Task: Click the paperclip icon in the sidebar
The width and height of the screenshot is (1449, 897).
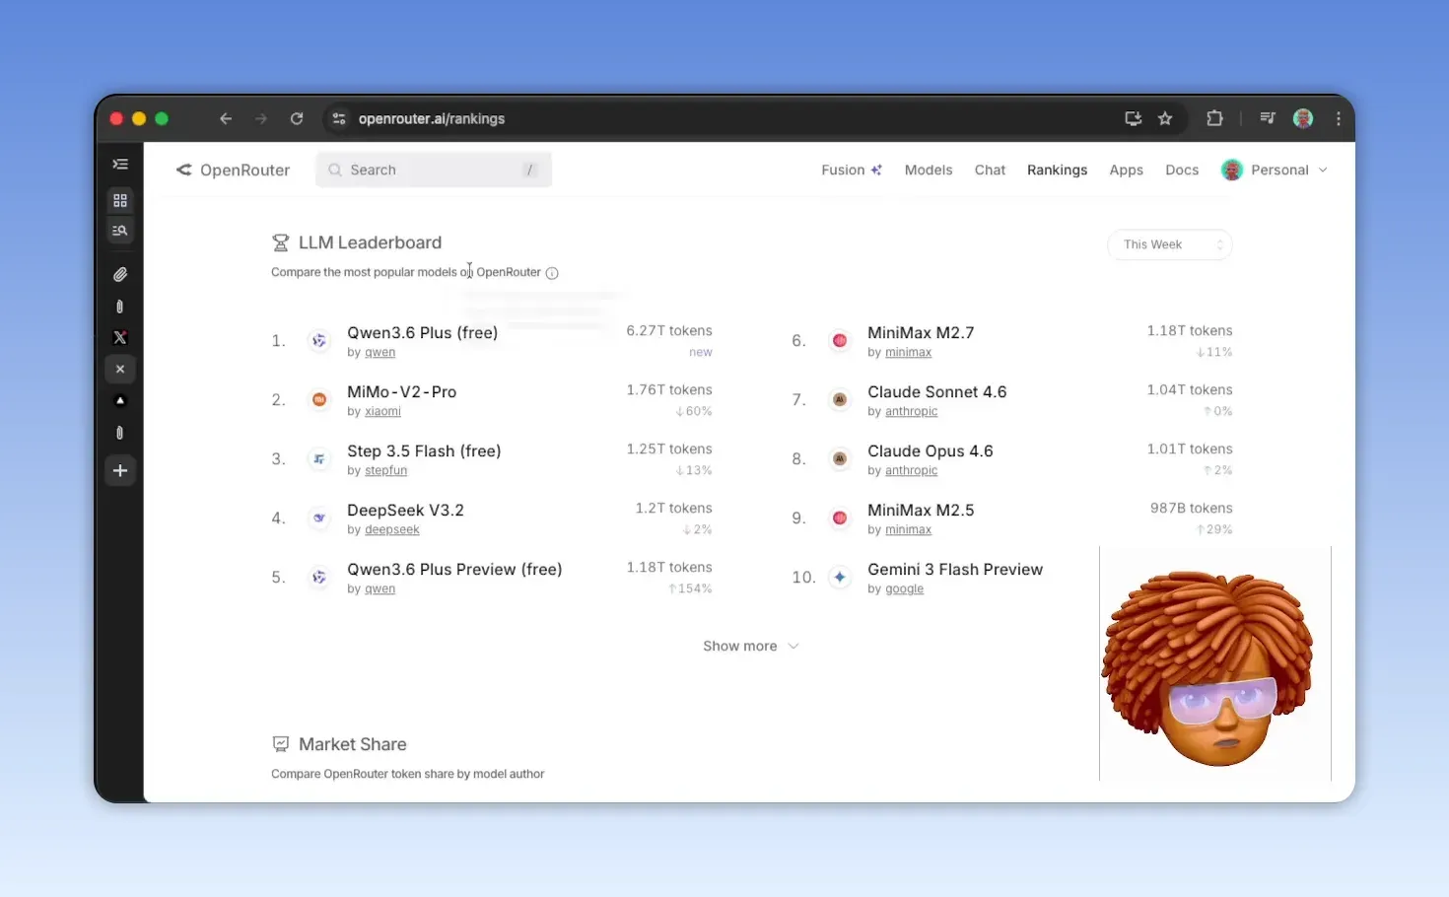Action: pos(119,274)
